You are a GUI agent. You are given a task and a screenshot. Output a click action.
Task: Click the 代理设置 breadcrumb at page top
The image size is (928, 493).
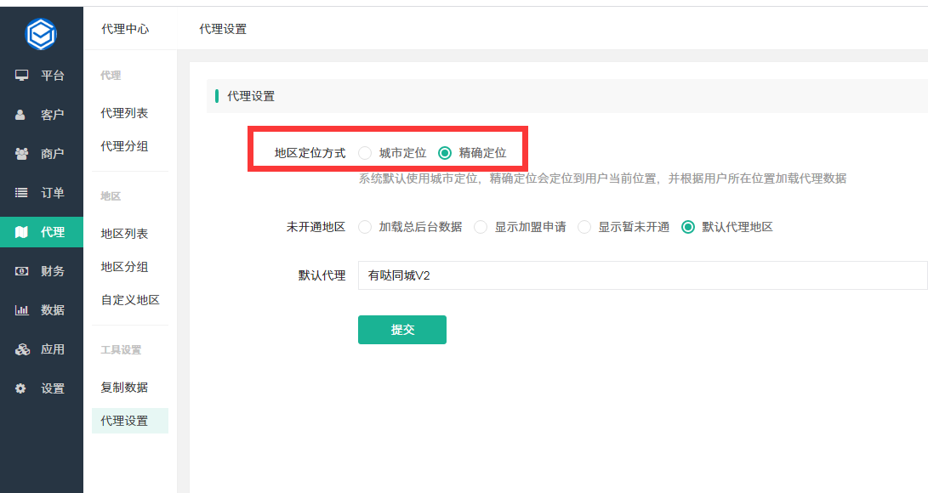(223, 29)
